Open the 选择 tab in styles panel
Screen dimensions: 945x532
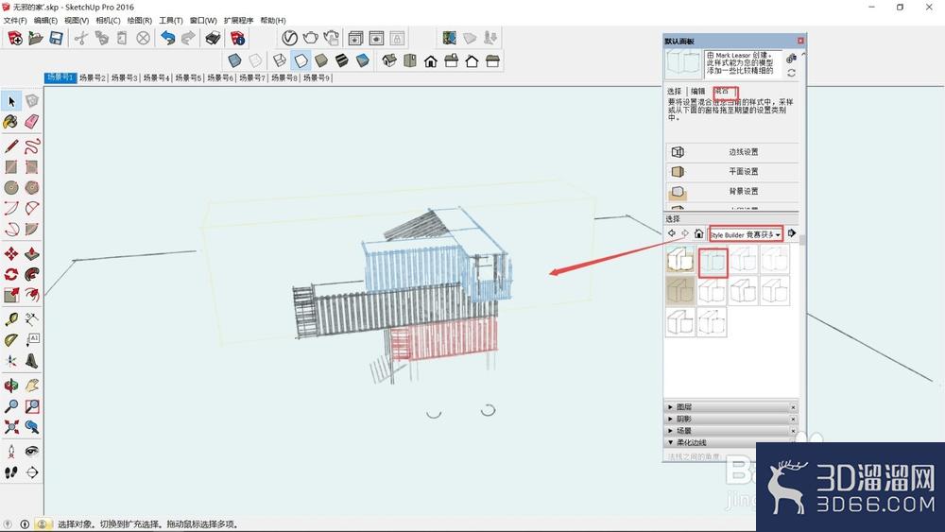pyautogui.click(x=674, y=92)
